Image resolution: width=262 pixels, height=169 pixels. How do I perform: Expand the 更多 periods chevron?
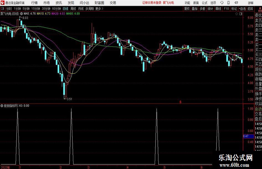[x=99, y=9]
